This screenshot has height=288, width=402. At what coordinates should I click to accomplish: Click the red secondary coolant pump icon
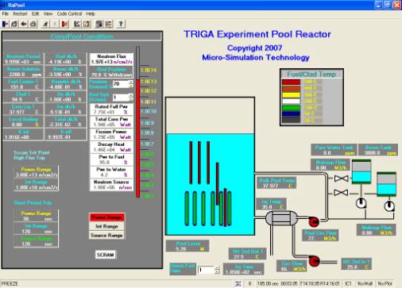314,261
